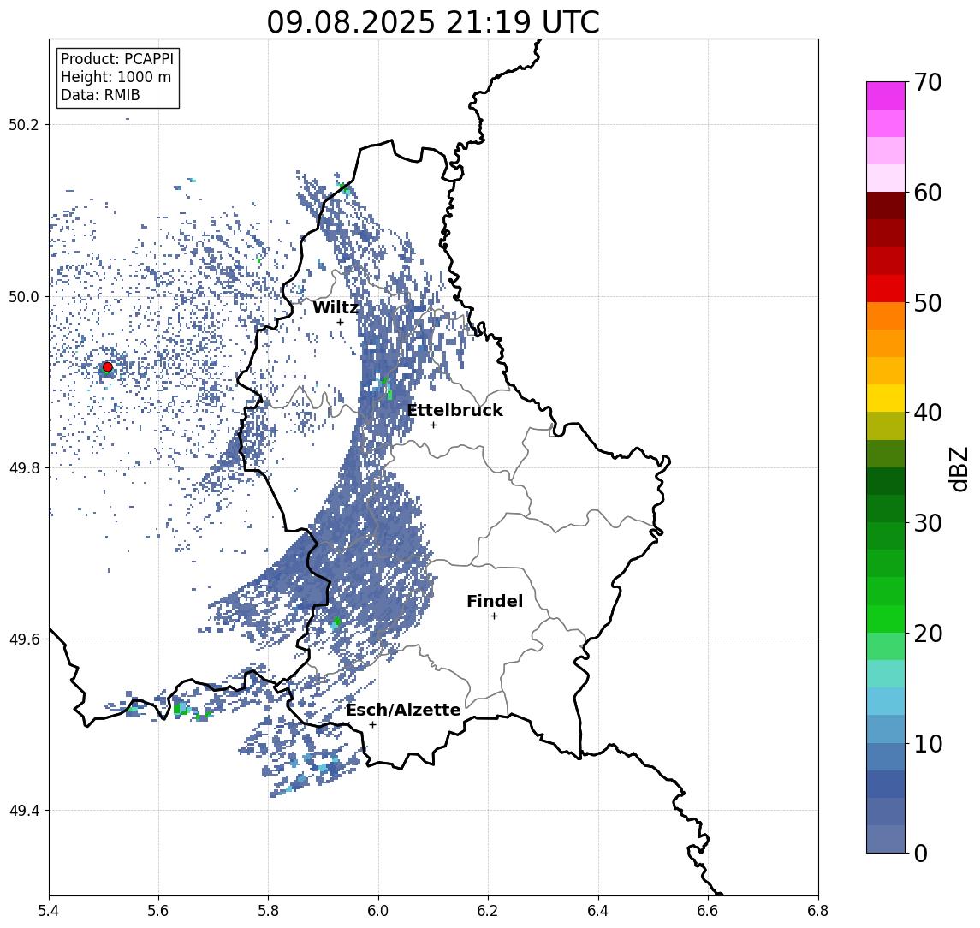The image size is (980, 928).
Task: Click the orange colorbar segment just below 50
Action: [886, 316]
